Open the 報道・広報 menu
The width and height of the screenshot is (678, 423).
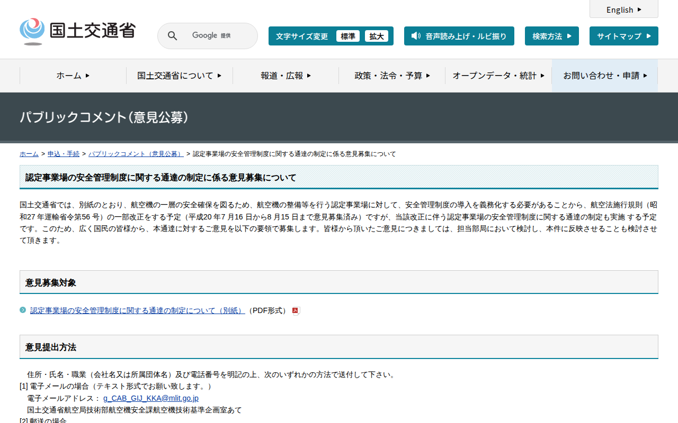(x=286, y=76)
